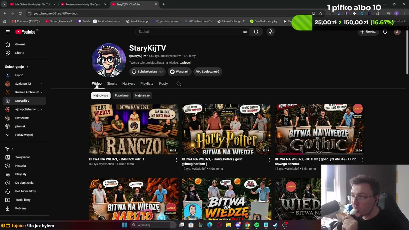The height and width of the screenshot is (230, 409).
Task: Open the Utwórz create menu
Action: pyautogui.click(x=368, y=32)
